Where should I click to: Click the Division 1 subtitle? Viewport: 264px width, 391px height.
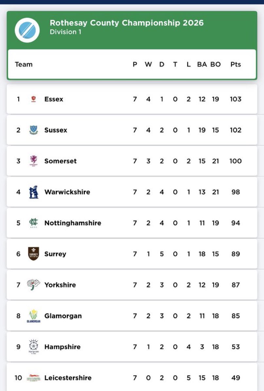(65, 32)
